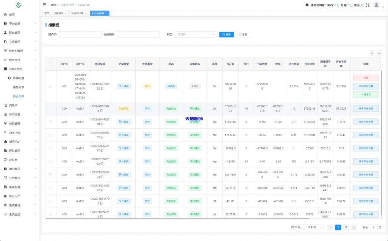388x241 pixels.
Task: Copy position number U0315115612962
Action: (102, 164)
